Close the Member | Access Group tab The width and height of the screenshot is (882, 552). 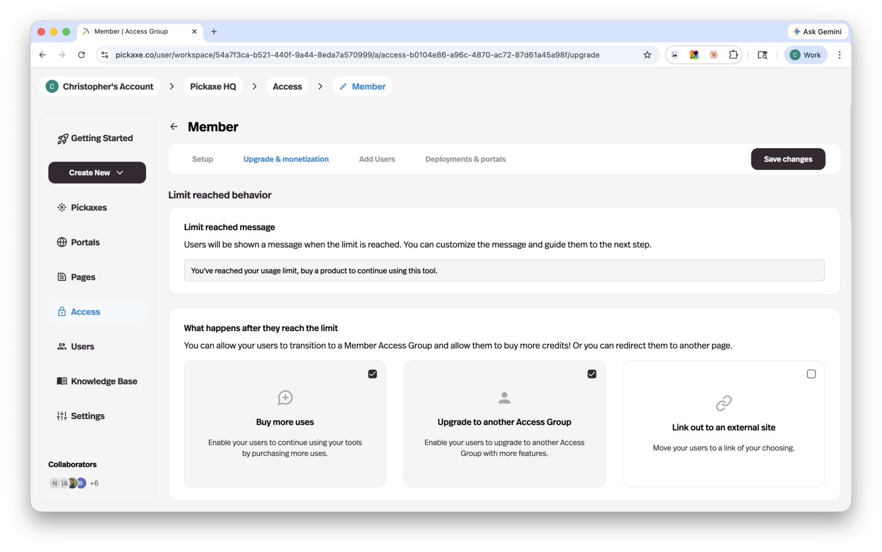pyautogui.click(x=194, y=31)
